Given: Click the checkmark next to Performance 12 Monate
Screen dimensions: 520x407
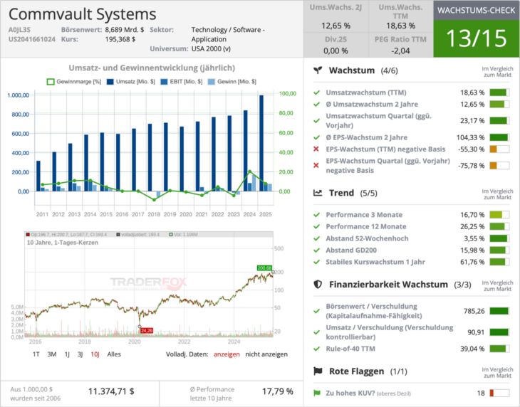Looking at the screenshot, I should pyautogui.click(x=317, y=226).
